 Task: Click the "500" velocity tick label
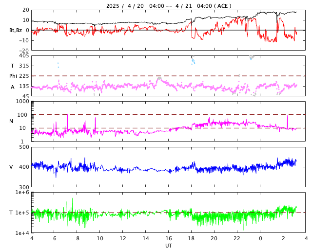[x=24, y=147]
